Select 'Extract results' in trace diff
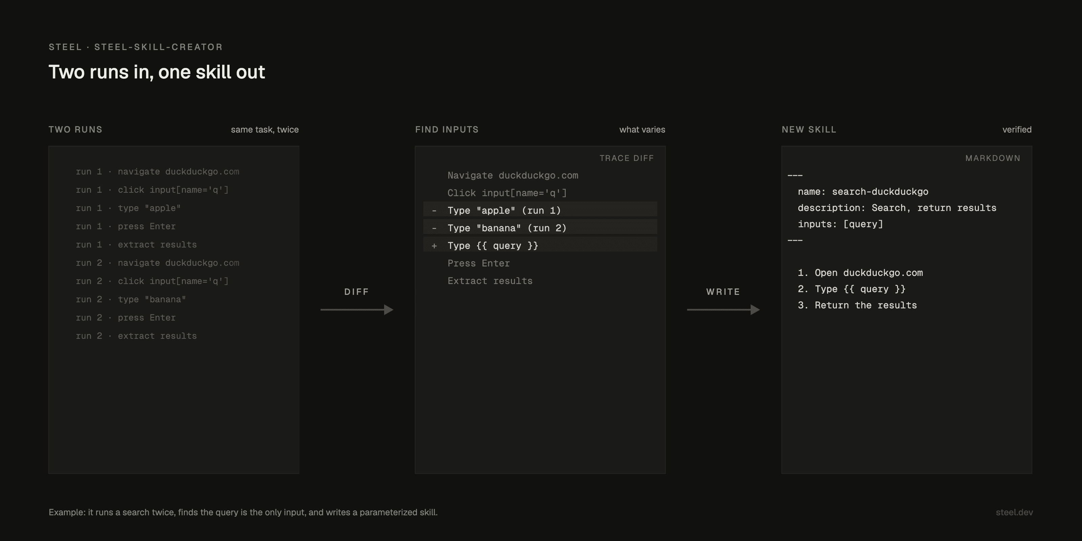The width and height of the screenshot is (1082, 541). pos(490,281)
